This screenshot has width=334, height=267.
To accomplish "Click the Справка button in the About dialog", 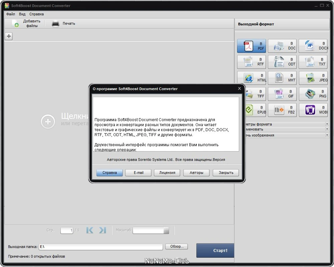I will [x=110, y=173].
